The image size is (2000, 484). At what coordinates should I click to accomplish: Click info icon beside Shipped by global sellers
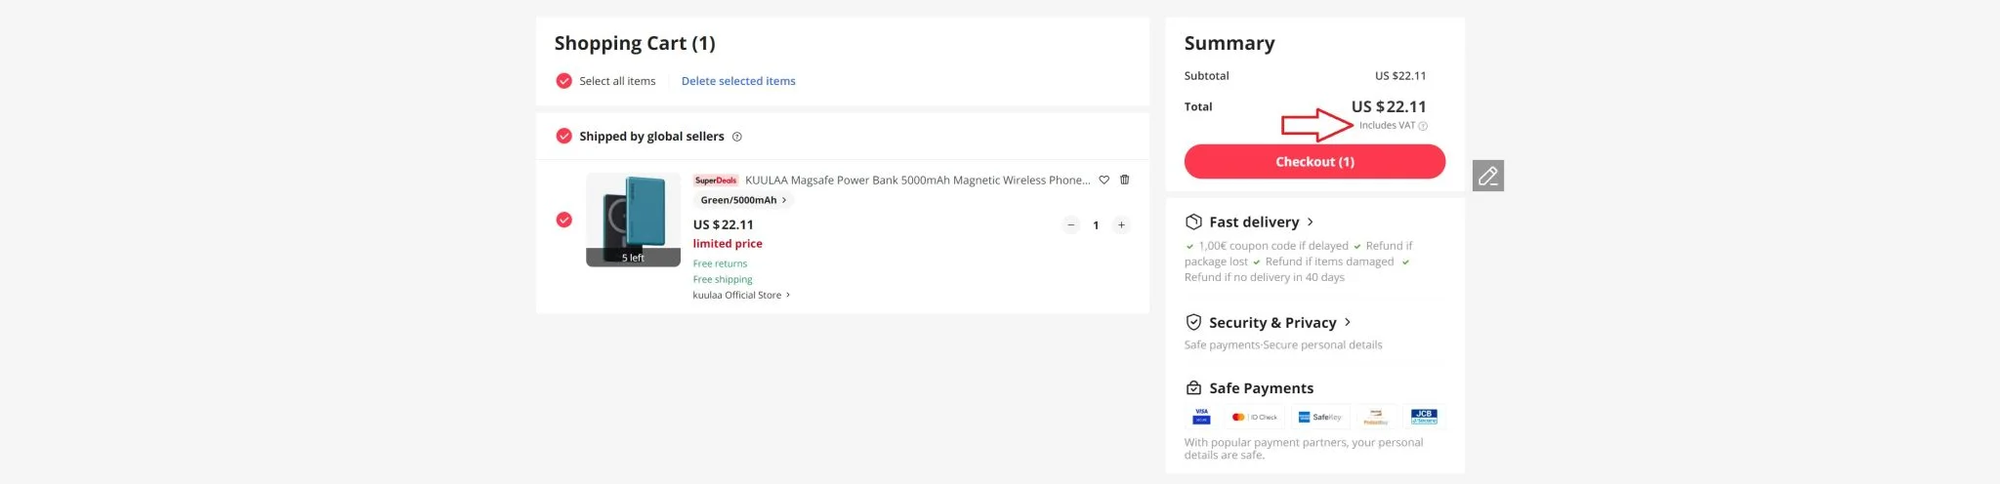[x=737, y=137]
